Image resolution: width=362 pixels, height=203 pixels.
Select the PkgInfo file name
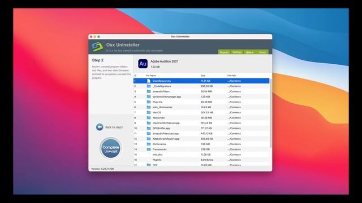(x=157, y=160)
